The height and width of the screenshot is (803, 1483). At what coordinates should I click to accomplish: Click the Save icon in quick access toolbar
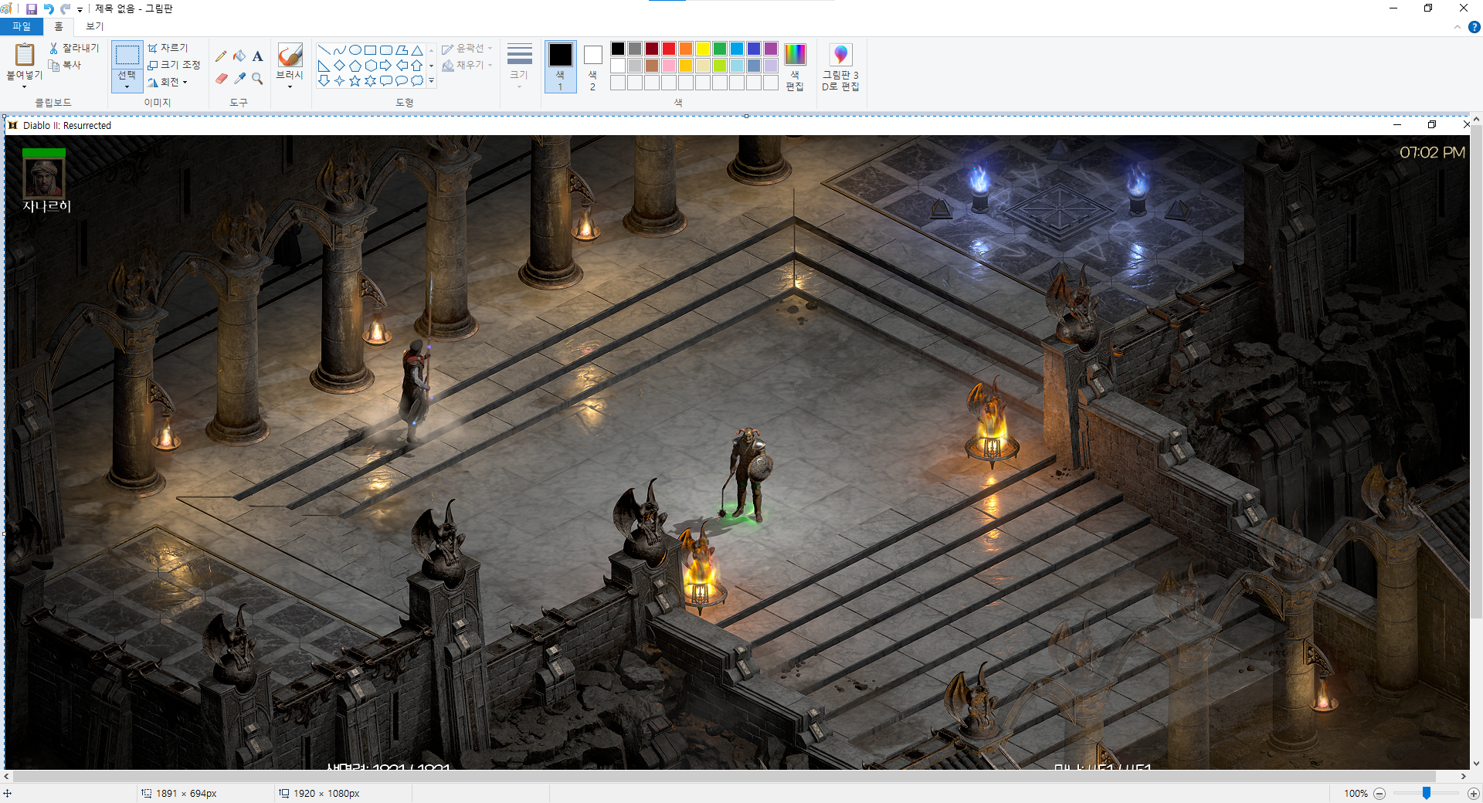point(32,8)
